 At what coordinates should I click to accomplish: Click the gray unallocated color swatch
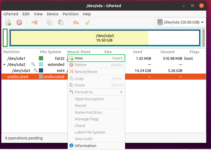pos(41,76)
